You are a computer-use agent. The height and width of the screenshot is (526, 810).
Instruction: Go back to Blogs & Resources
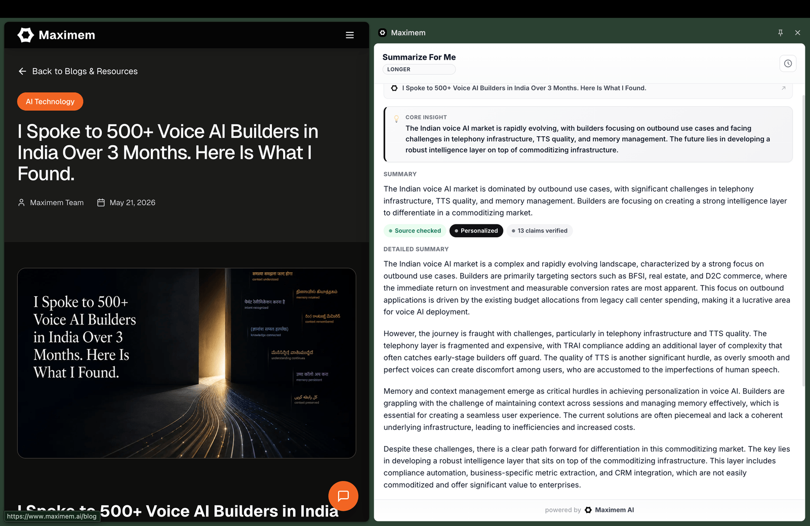tap(78, 71)
